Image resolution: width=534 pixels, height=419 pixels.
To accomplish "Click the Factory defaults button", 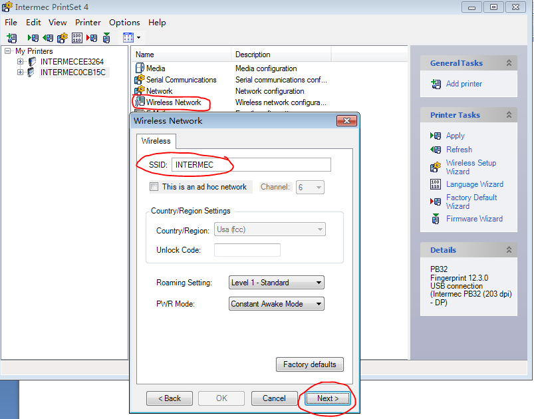I will click(310, 364).
